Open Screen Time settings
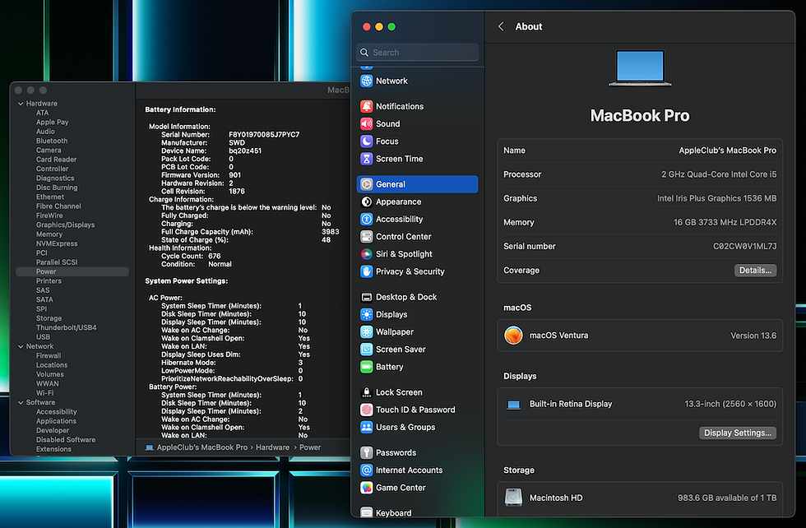 tap(417, 159)
